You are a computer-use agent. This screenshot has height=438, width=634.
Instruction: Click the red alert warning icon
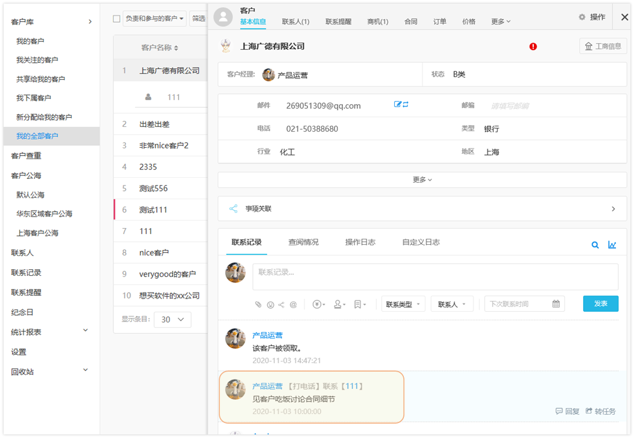tap(533, 47)
